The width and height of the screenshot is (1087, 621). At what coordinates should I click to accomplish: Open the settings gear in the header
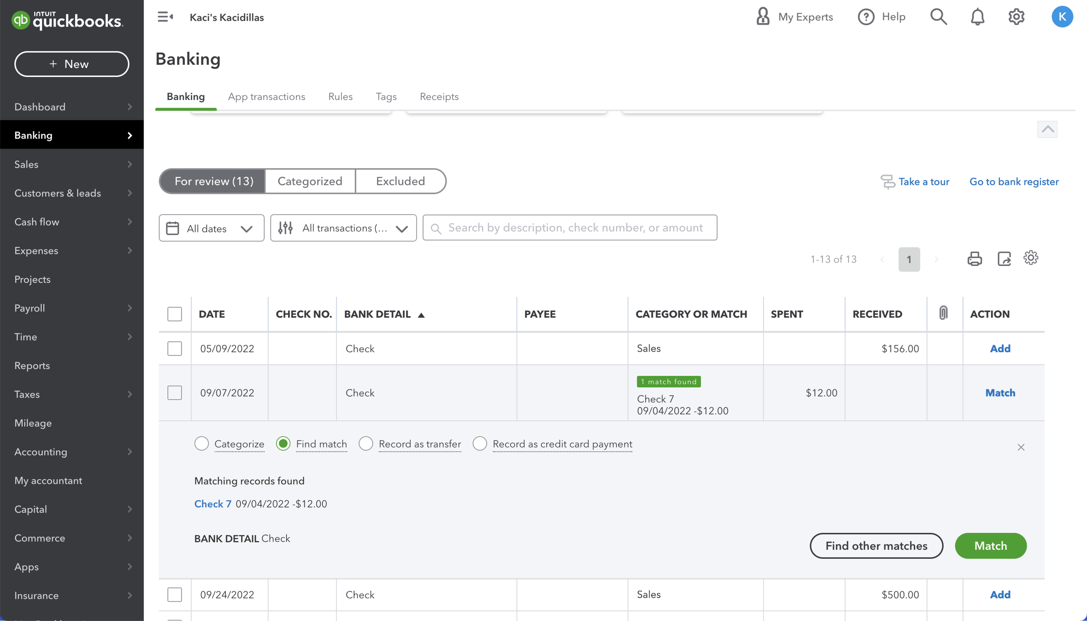pos(1016,17)
